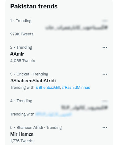Open the blurred number four trending hashtag
Image resolution: width=122 pixels, height=145 pixels.
(84, 107)
